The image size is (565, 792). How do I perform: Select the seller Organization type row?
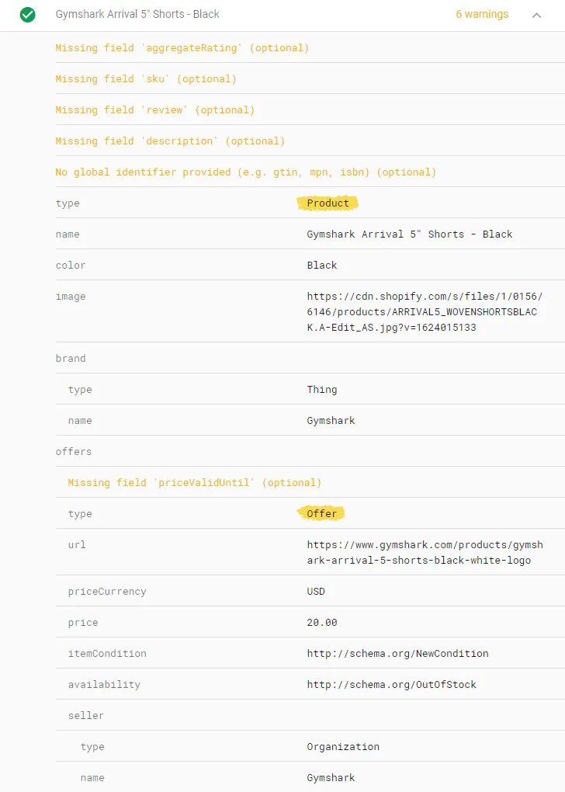(341, 746)
